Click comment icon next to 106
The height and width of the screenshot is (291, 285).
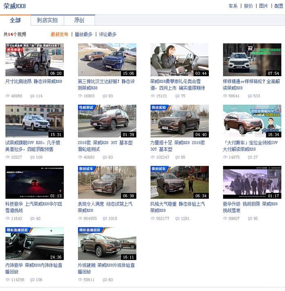32,280
